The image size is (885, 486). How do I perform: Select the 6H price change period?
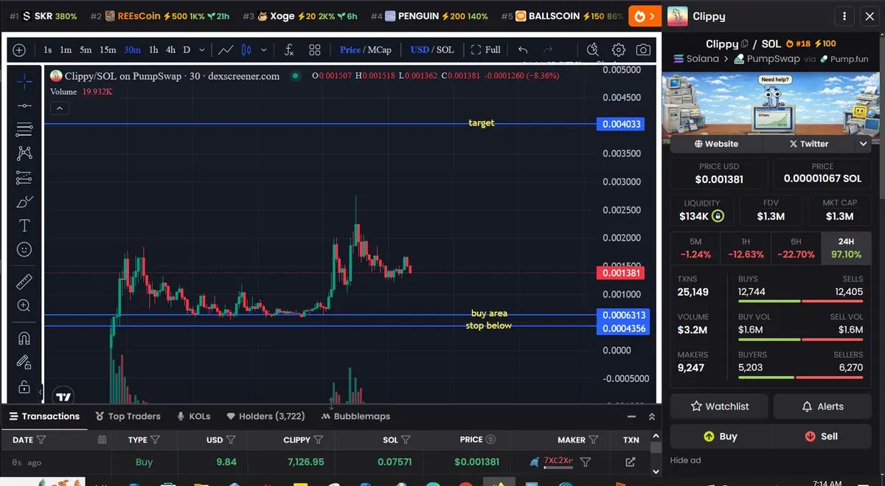pos(796,248)
